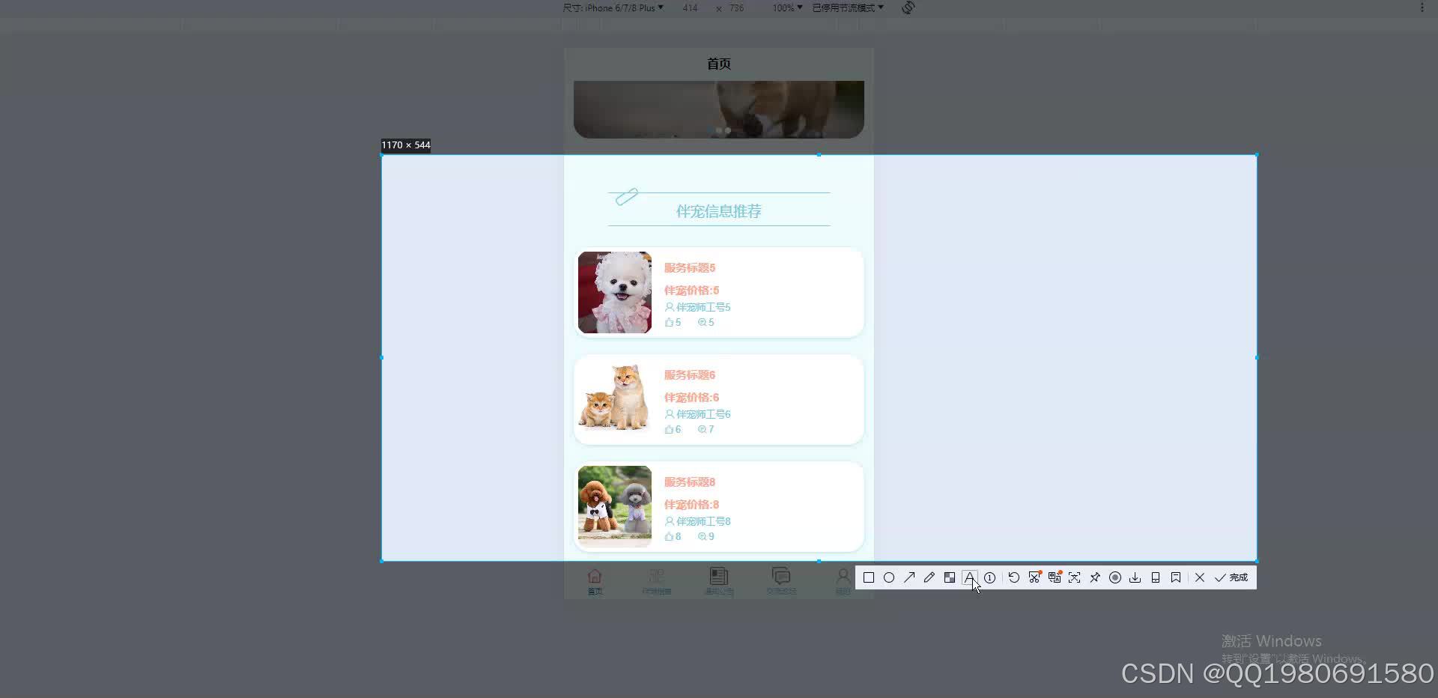Open the devtools three-dot more options menu
Screen dimensions: 1438x698
click(x=1422, y=7)
